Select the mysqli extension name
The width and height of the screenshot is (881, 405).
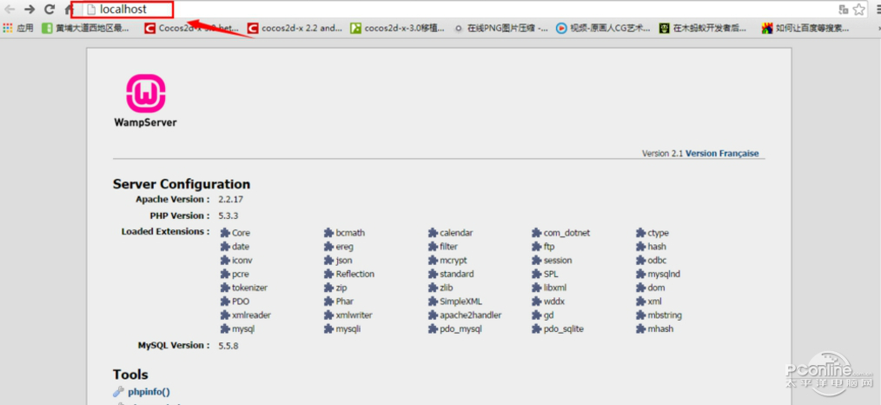[348, 329]
